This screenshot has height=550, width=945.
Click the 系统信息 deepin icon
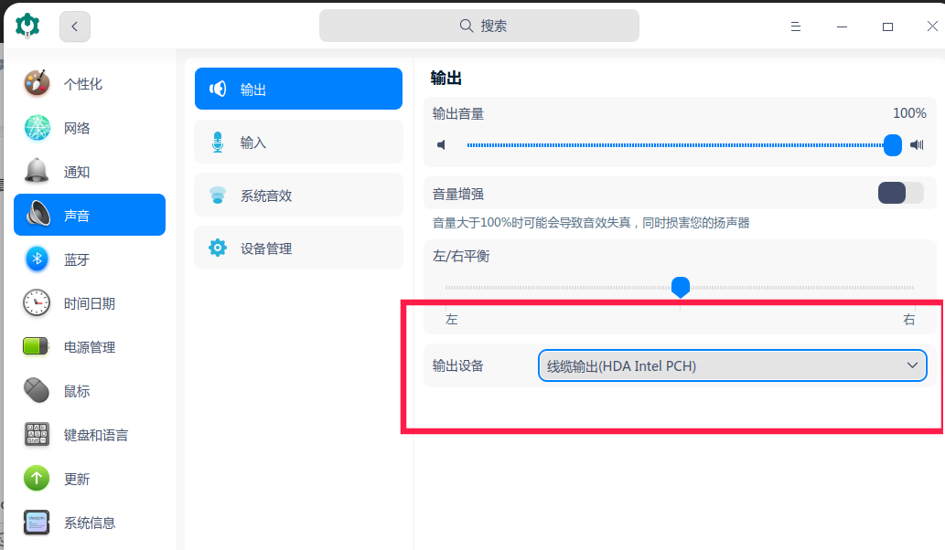click(x=37, y=523)
